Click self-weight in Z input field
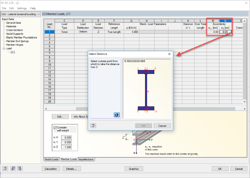 point(66,147)
